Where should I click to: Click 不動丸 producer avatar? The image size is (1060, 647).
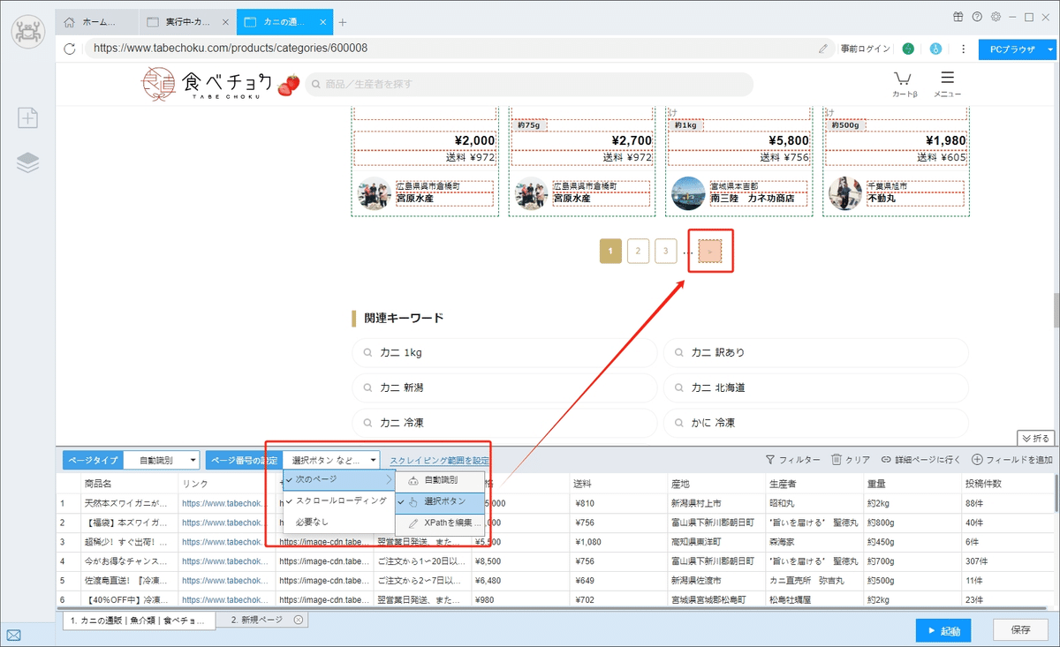[x=844, y=193]
